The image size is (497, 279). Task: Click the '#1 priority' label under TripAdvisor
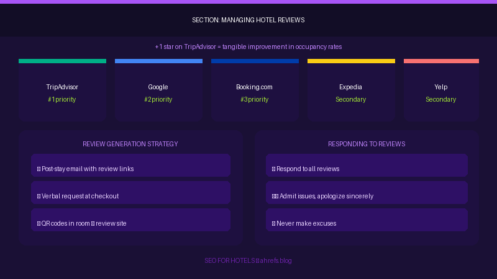pos(62,99)
